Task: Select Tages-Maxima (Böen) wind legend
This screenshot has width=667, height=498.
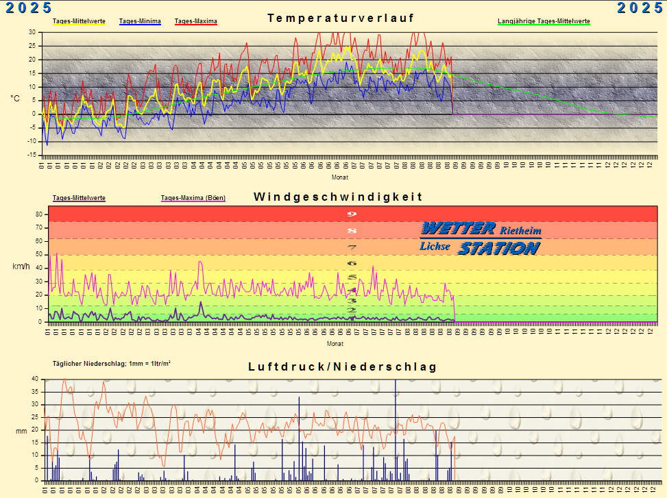Action: (193, 198)
